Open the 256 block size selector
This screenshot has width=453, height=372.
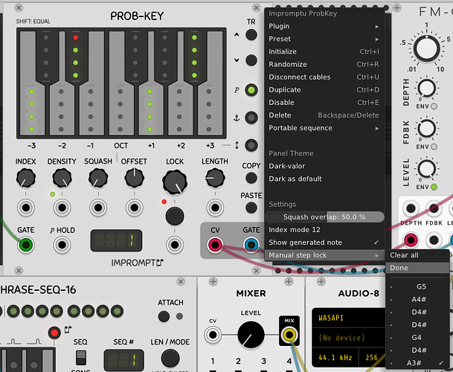click(372, 358)
